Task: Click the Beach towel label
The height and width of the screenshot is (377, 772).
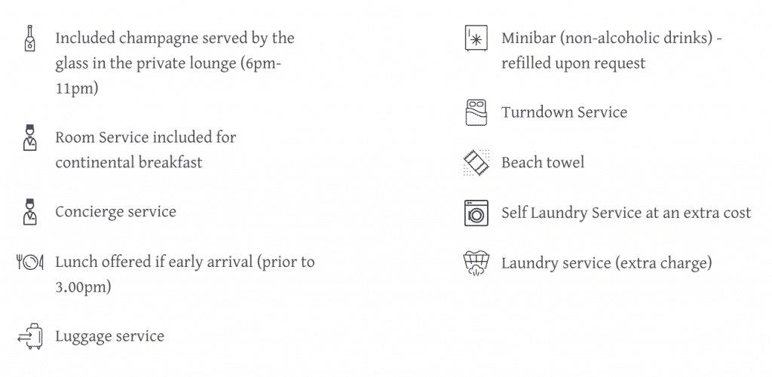Action: [x=543, y=162]
